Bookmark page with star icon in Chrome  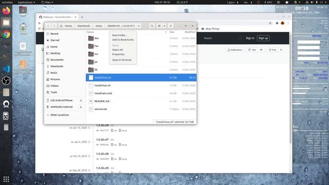[x=270, y=23]
